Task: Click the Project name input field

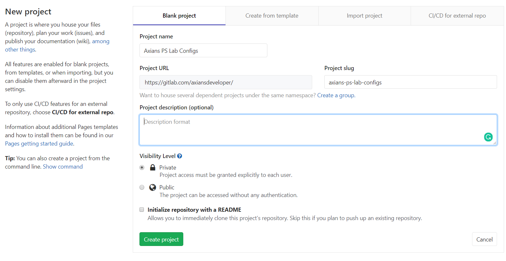Action: point(203,51)
